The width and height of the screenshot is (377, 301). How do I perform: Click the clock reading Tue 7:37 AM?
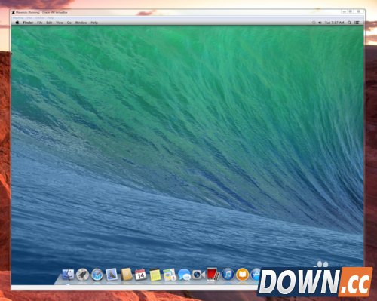tap(334, 23)
